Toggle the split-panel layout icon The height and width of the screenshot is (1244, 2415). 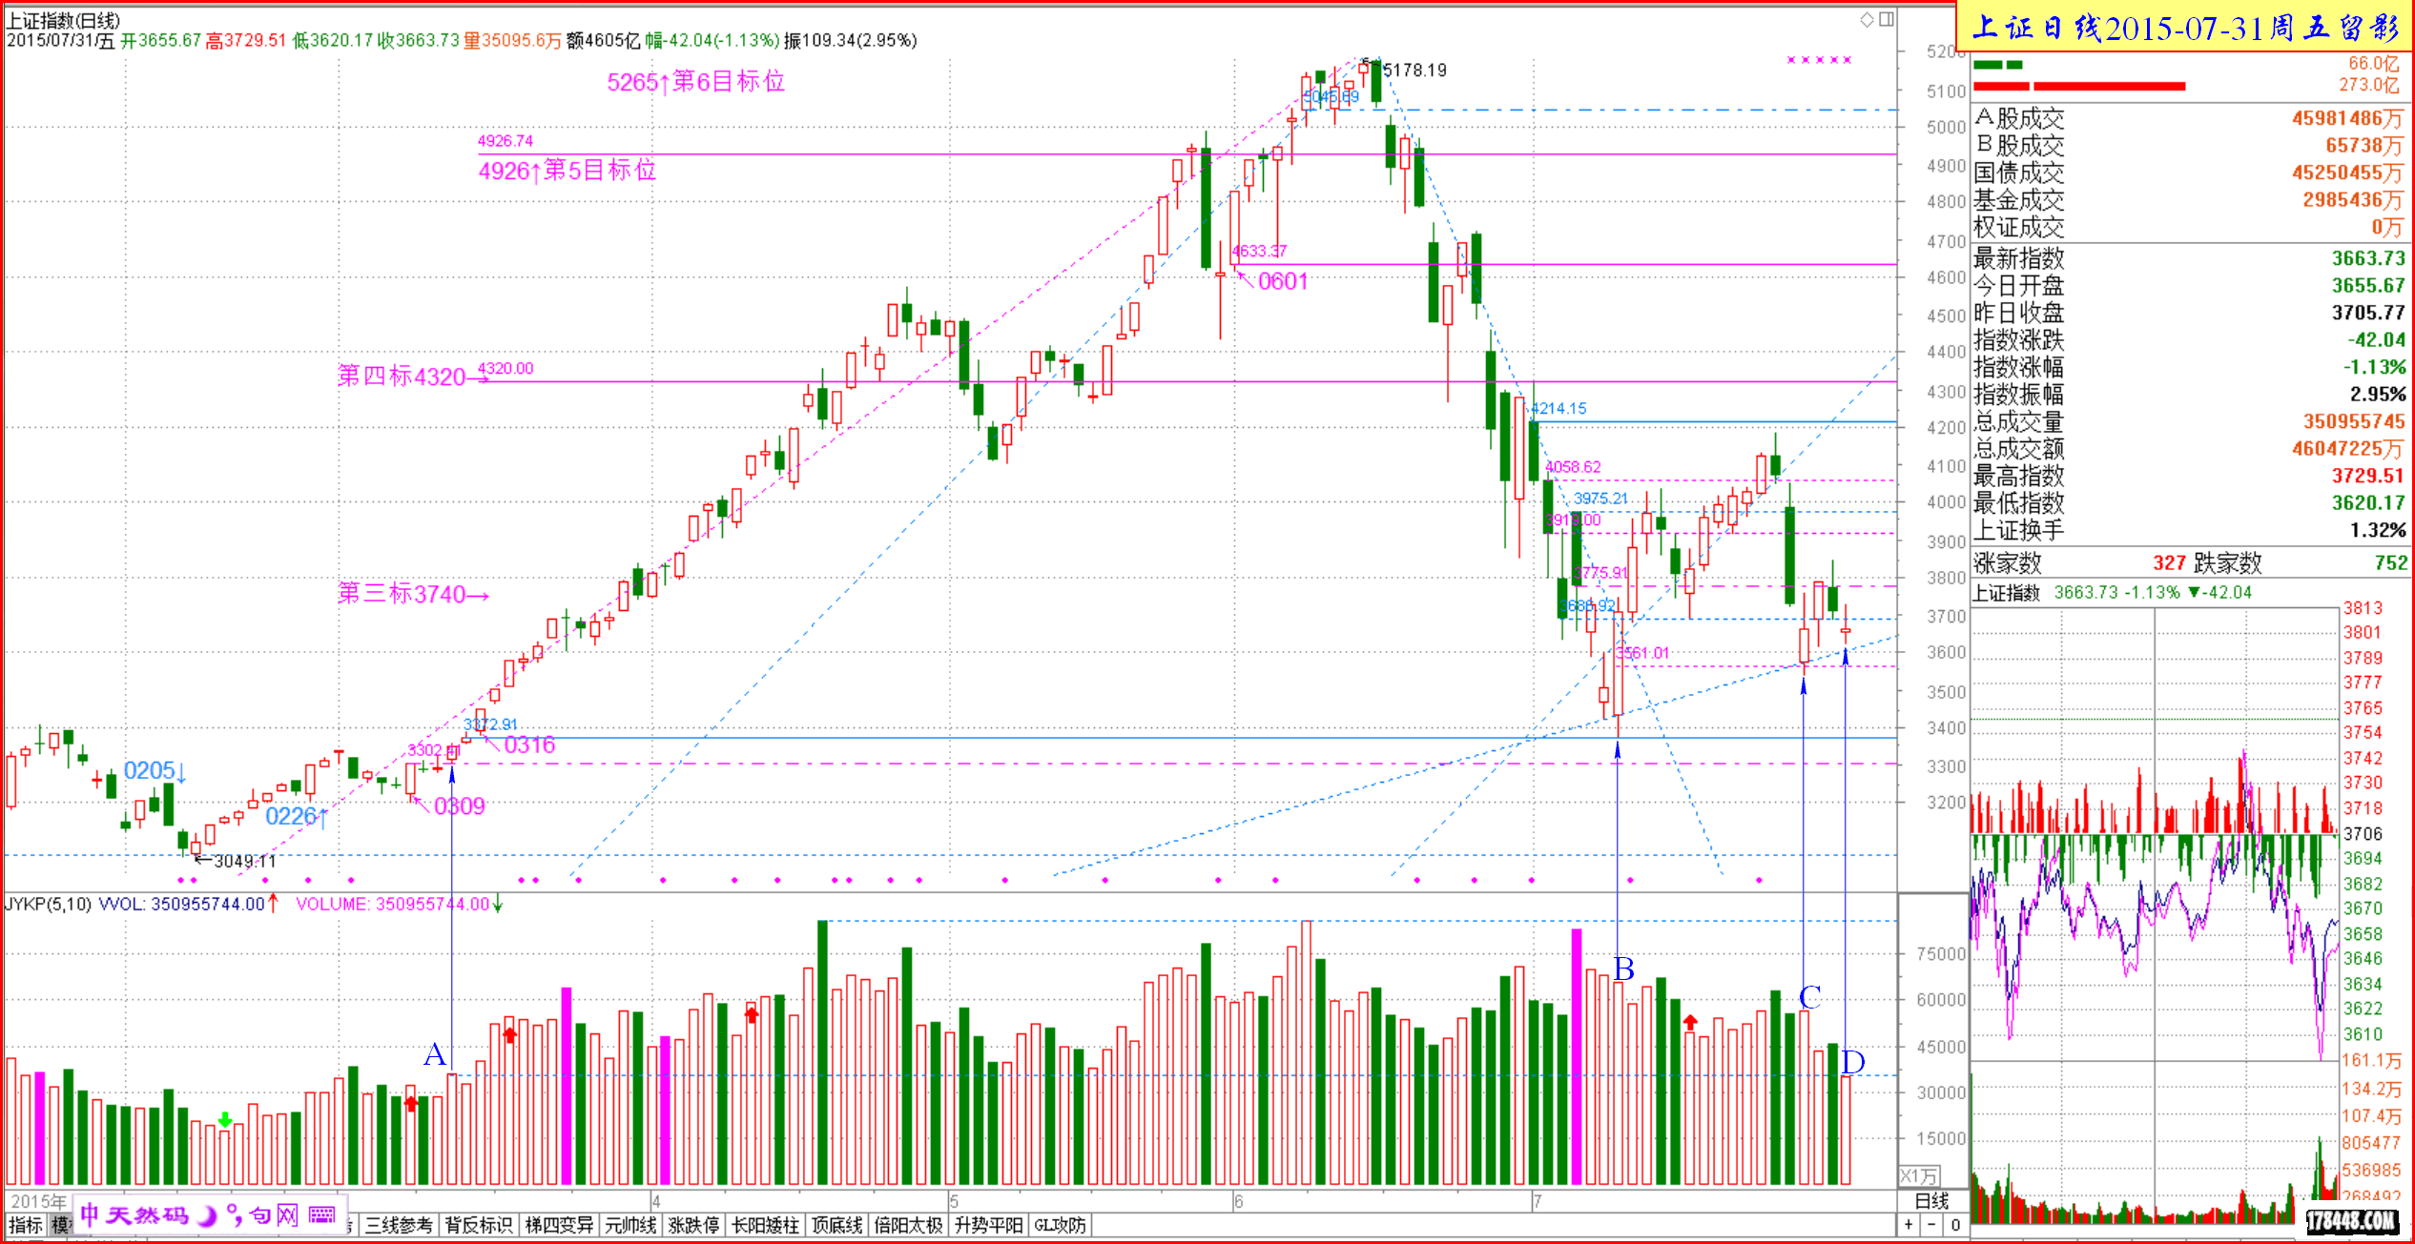pyautogui.click(x=1887, y=19)
